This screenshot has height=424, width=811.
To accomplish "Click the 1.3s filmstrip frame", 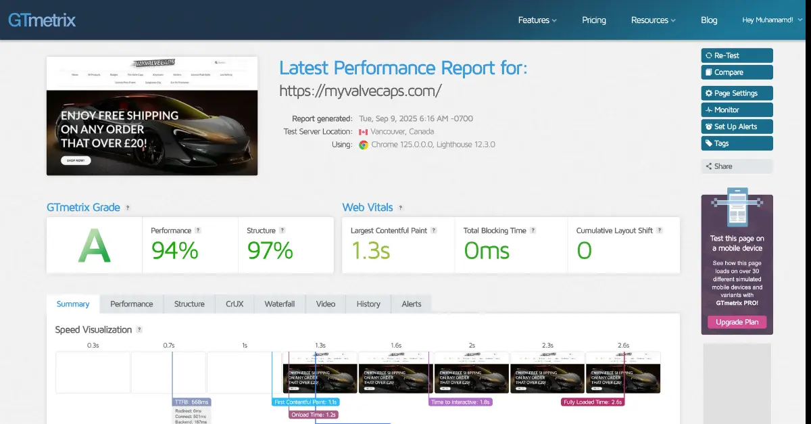I will (320, 372).
